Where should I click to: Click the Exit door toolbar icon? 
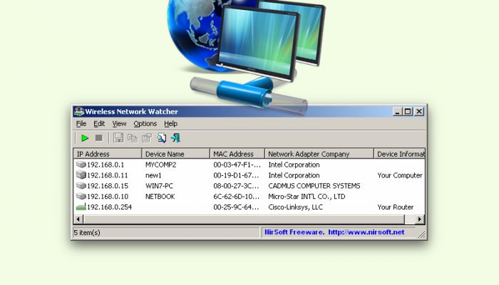tap(175, 138)
